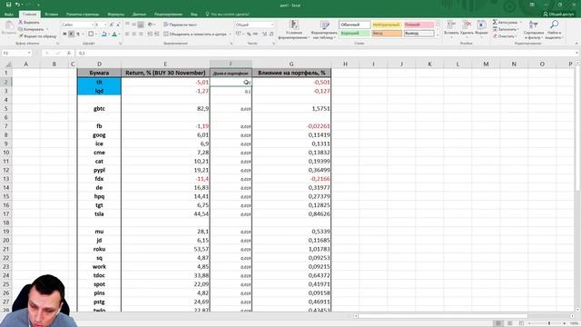Collapse the ribbon with the arrow
Screen dimensions: 581x327
pos(576,44)
